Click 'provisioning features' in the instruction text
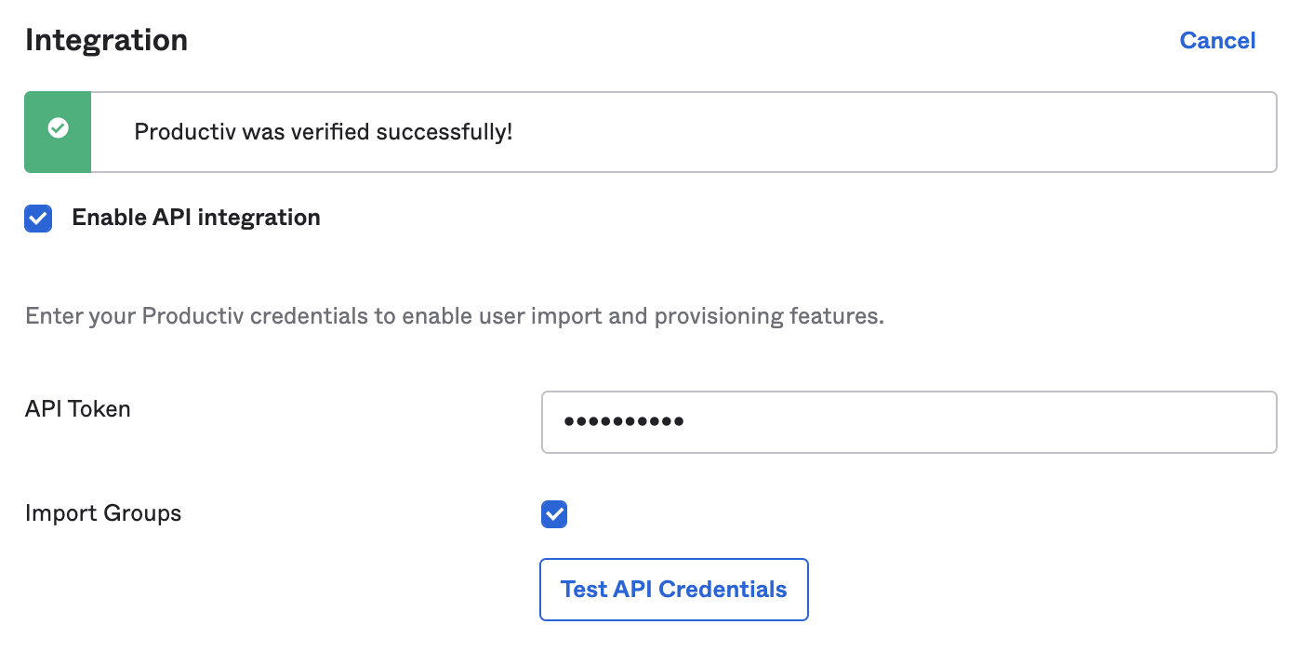This screenshot has height=651, width=1313. click(x=769, y=316)
